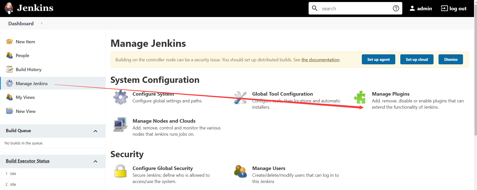Image resolution: width=477 pixels, height=190 pixels.
Task: Click the search magnifier icon
Action: click(x=315, y=8)
